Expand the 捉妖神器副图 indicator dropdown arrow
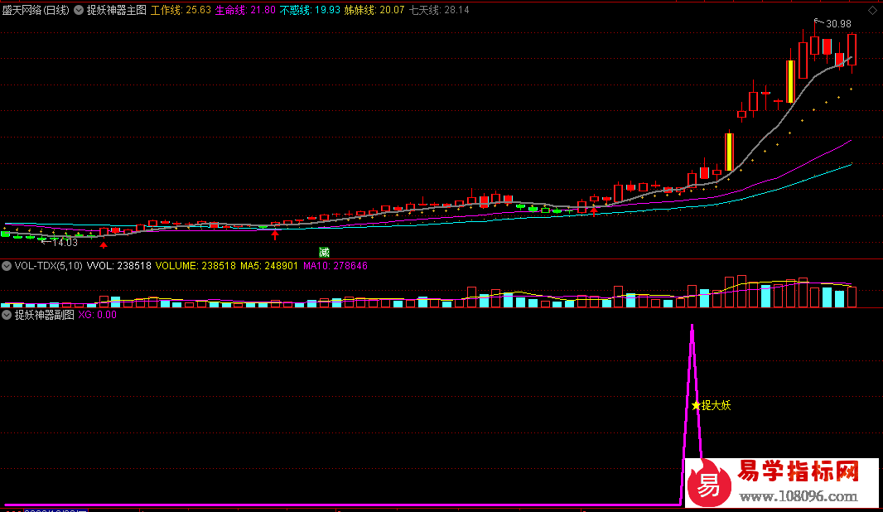 pyautogui.click(x=7, y=315)
